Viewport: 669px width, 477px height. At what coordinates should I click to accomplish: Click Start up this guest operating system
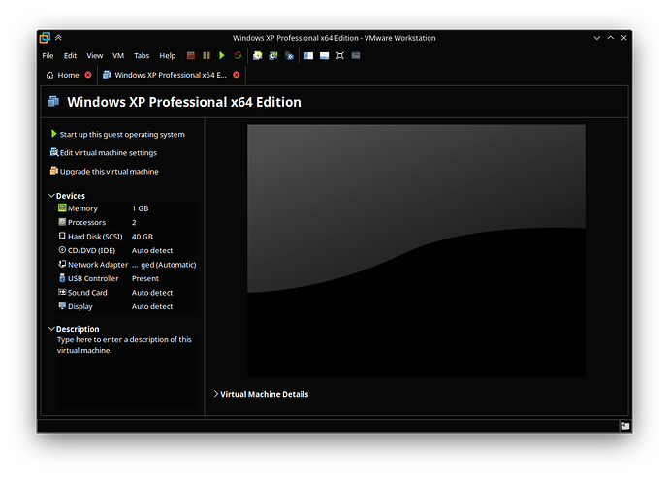pos(122,135)
